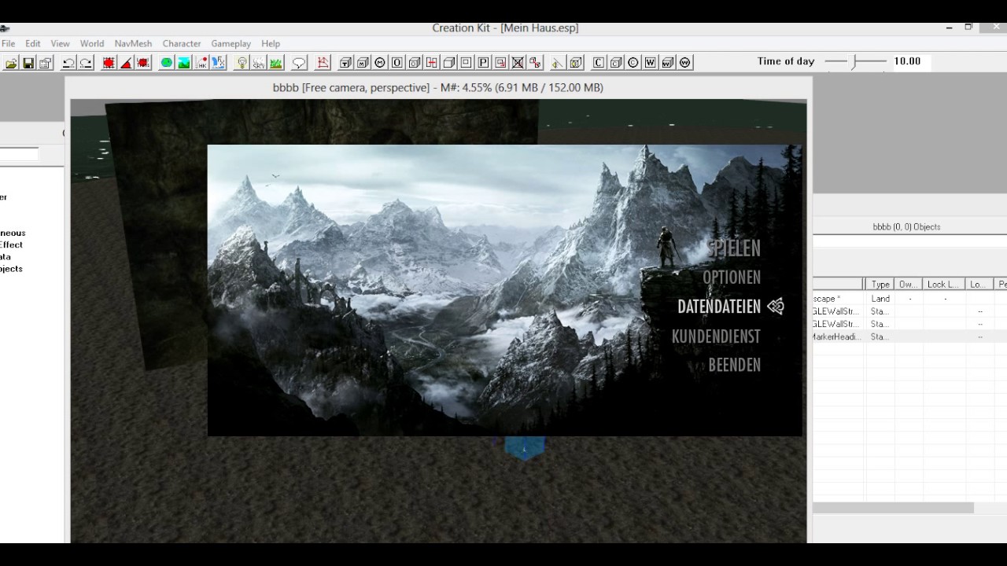The image size is (1007, 566).
Task: Toggle the Havok HK simulation icon
Action: pos(201,62)
